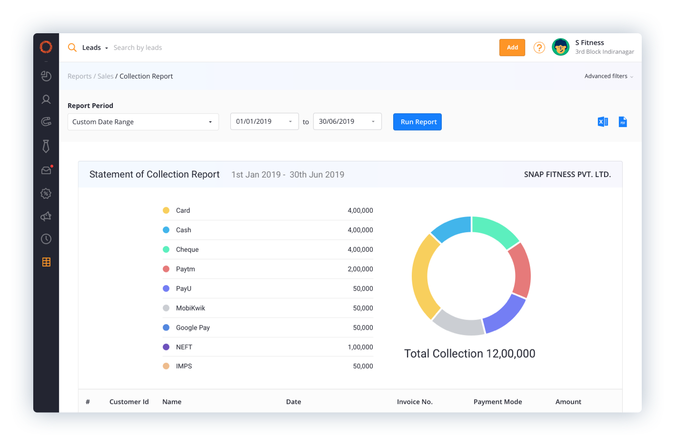This screenshot has height=446, width=675.
Task: Open the help question mark icon
Action: pos(539,47)
